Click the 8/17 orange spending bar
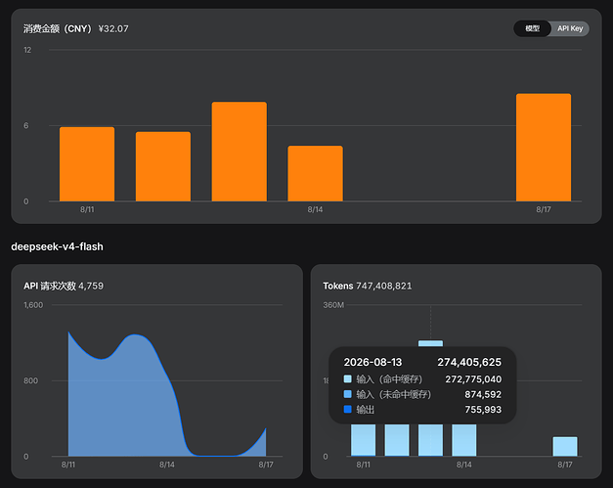 click(544, 148)
